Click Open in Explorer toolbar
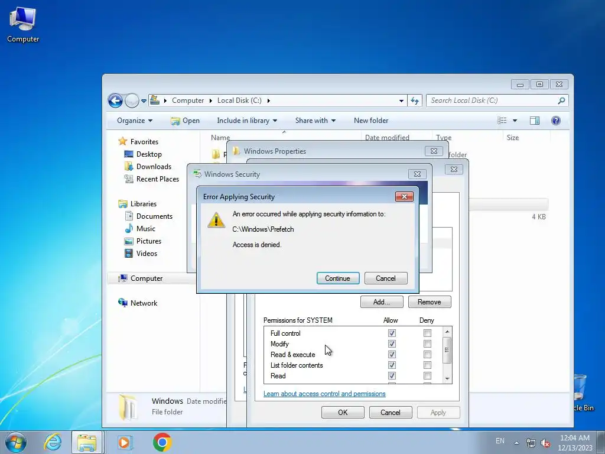 pos(185,121)
